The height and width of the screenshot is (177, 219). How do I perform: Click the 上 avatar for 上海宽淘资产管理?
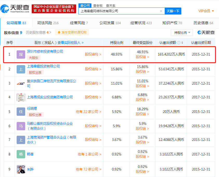click(21, 140)
